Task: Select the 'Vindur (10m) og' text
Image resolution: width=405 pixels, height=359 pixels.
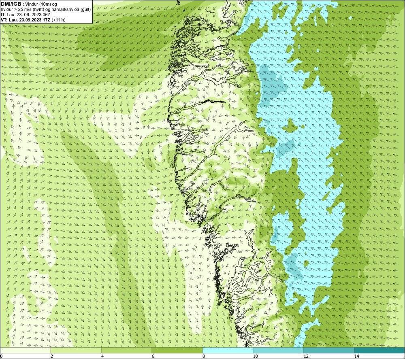Action: (x=41, y=4)
